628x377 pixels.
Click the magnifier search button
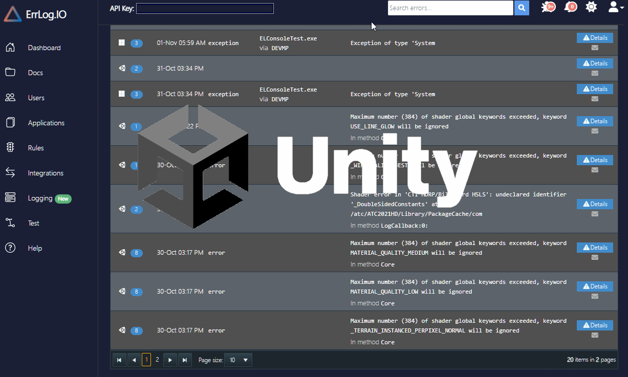(522, 8)
